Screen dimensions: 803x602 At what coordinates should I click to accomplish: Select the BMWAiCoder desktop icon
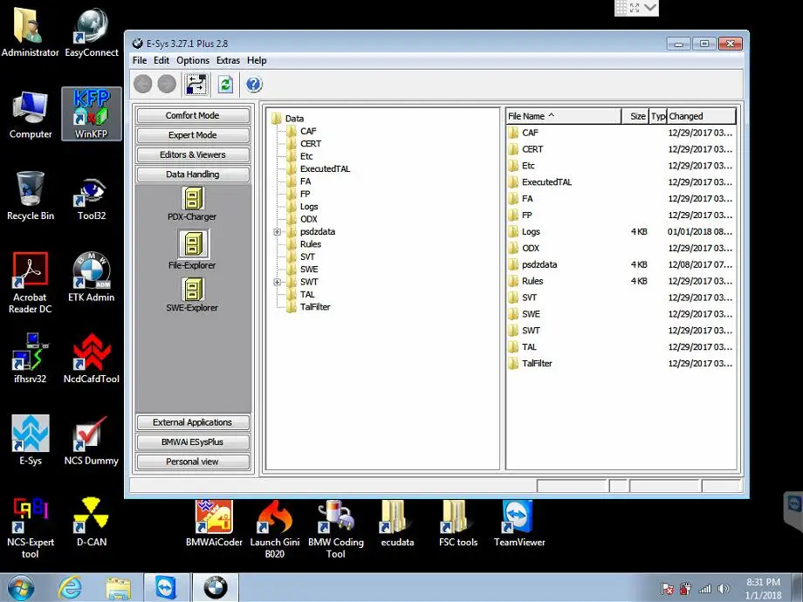214,523
